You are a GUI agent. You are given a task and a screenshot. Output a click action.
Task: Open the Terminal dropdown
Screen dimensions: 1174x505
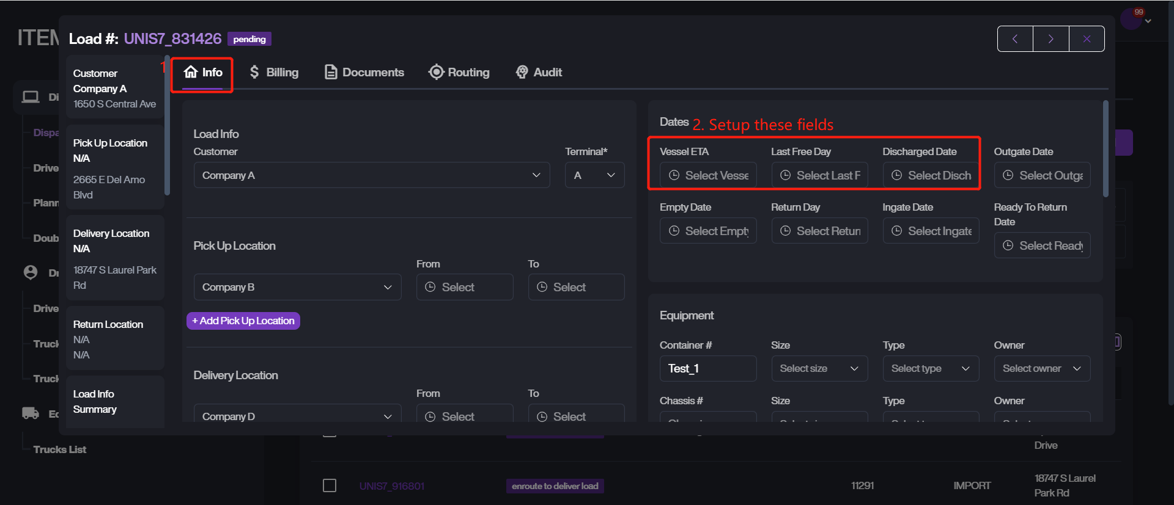coord(594,175)
